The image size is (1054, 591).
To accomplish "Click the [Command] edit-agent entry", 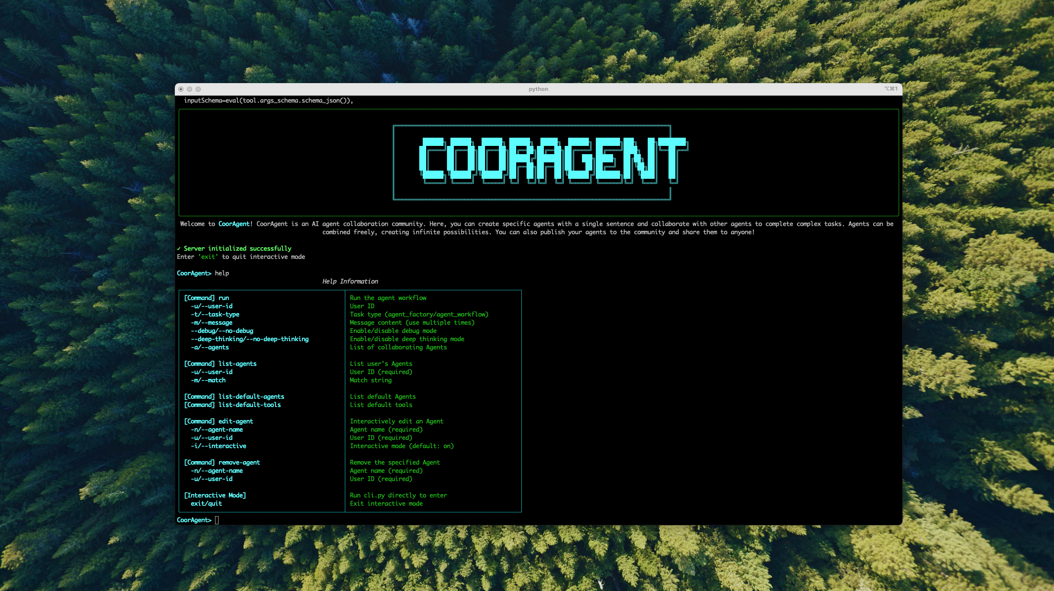I will coord(219,421).
